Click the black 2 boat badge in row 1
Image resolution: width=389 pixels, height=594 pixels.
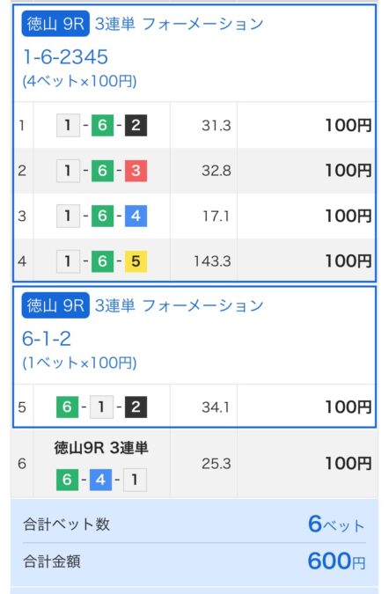pyautogui.click(x=136, y=125)
